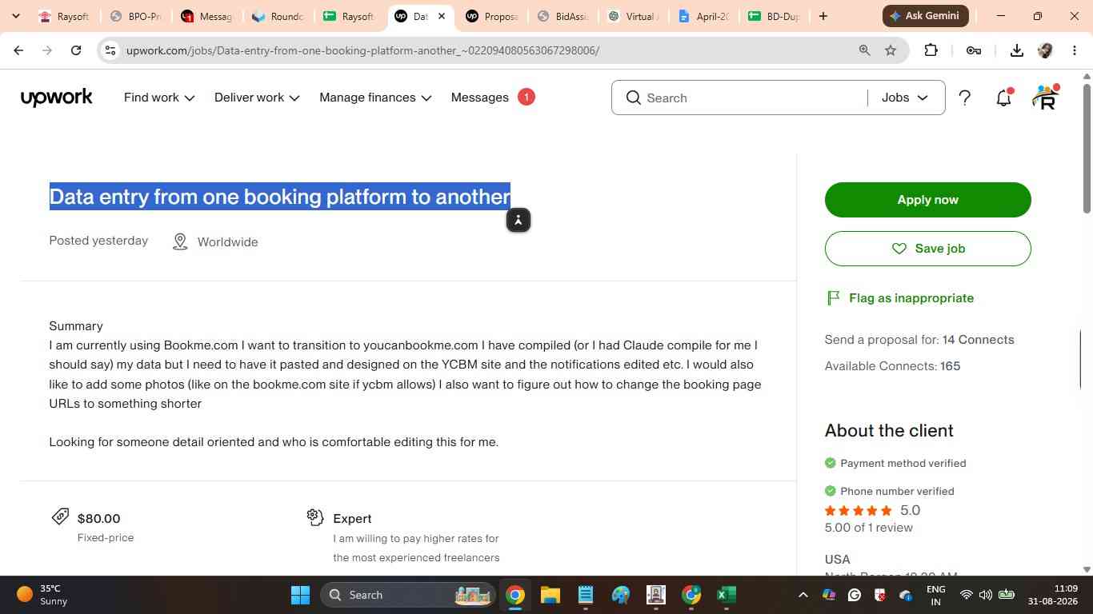Expand the Manage finances menu

pyautogui.click(x=375, y=98)
